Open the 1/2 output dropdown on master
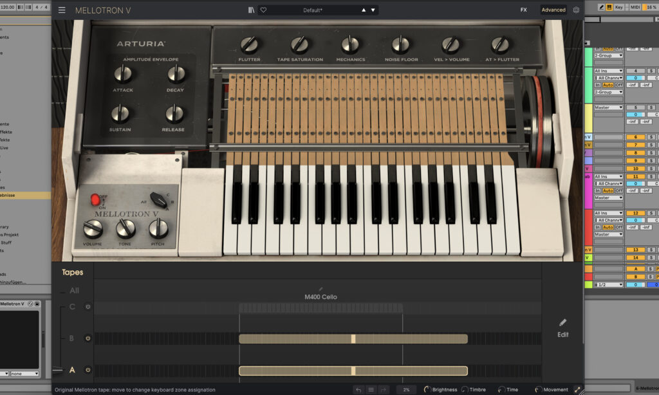 coord(608,284)
